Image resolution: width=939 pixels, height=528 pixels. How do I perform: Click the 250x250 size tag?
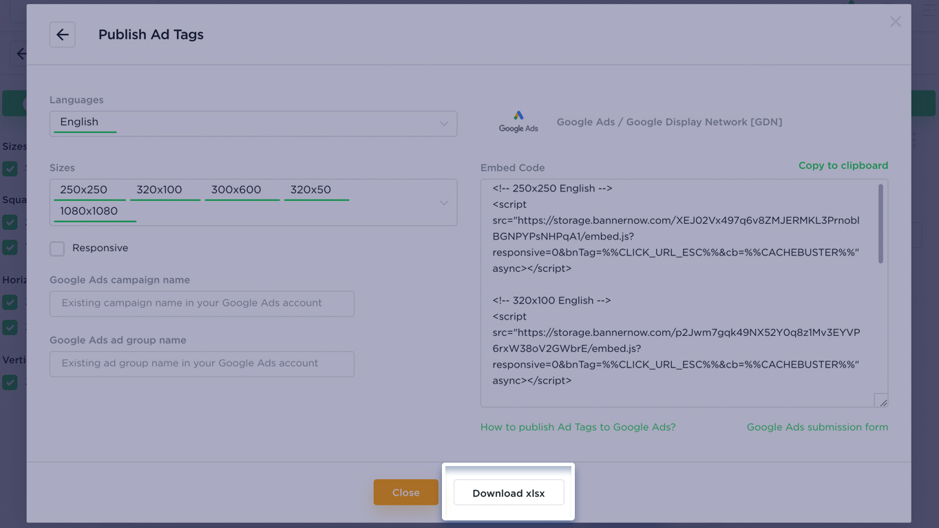[89, 190]
